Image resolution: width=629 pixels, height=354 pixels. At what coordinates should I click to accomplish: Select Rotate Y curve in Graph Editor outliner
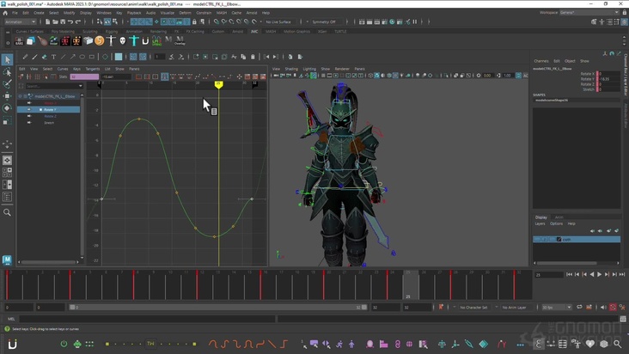(x=50, y=110)
